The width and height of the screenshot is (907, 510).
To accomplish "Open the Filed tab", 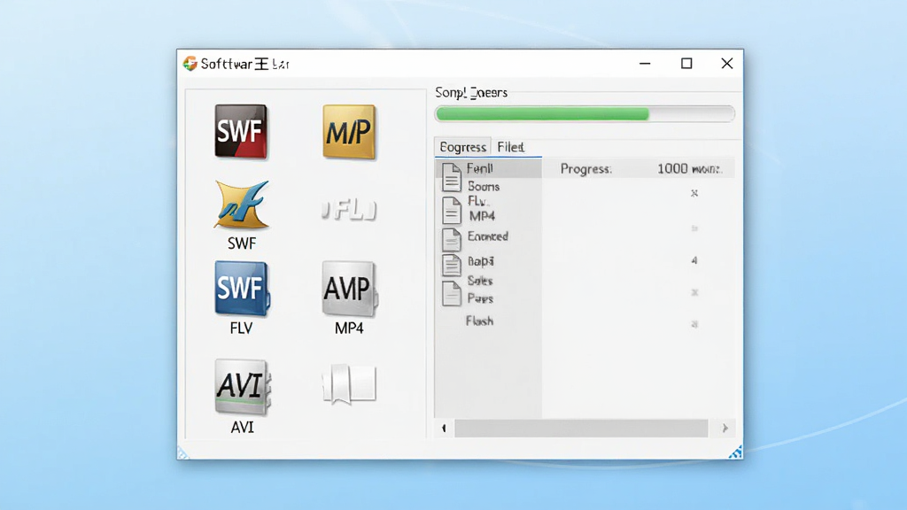I will click(x=511, y=147).
